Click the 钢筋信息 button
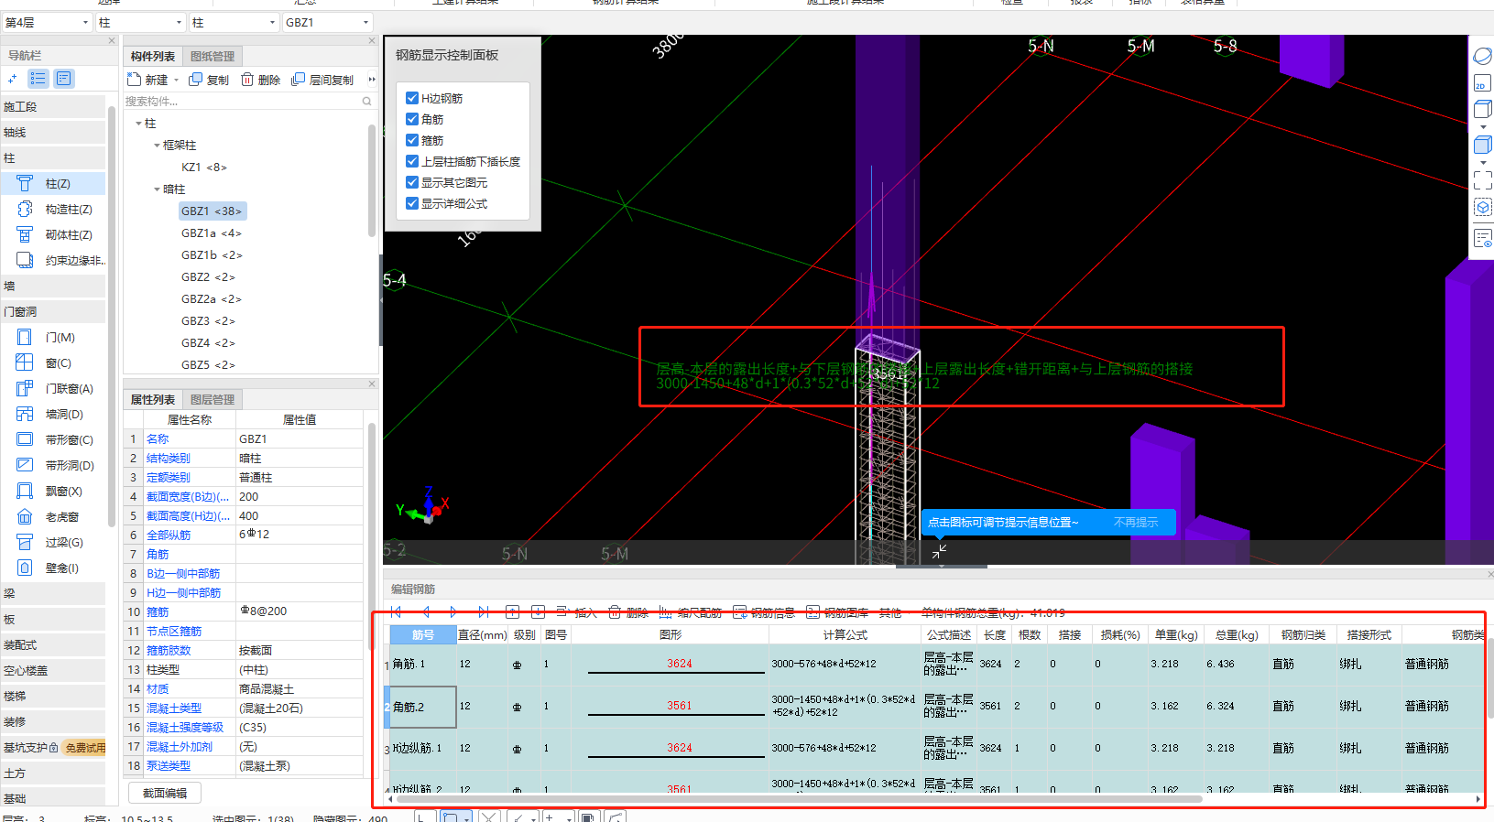 764,612
